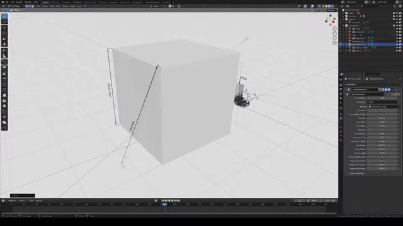This screenshot has height=226, width=403.
Task: Expand the Output Attributes section
Action: 356,173
